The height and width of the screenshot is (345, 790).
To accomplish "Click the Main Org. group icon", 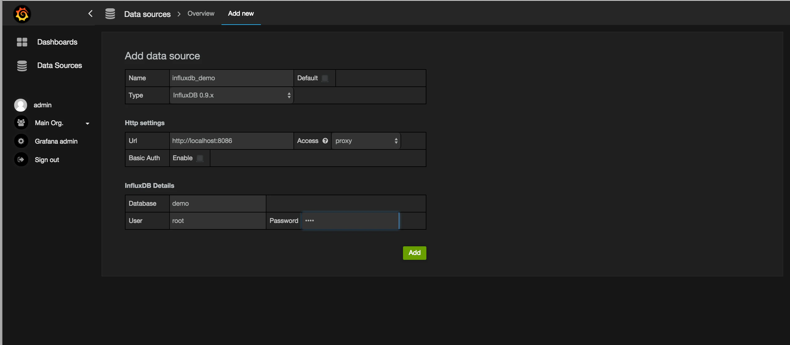I will coord(21,123).
